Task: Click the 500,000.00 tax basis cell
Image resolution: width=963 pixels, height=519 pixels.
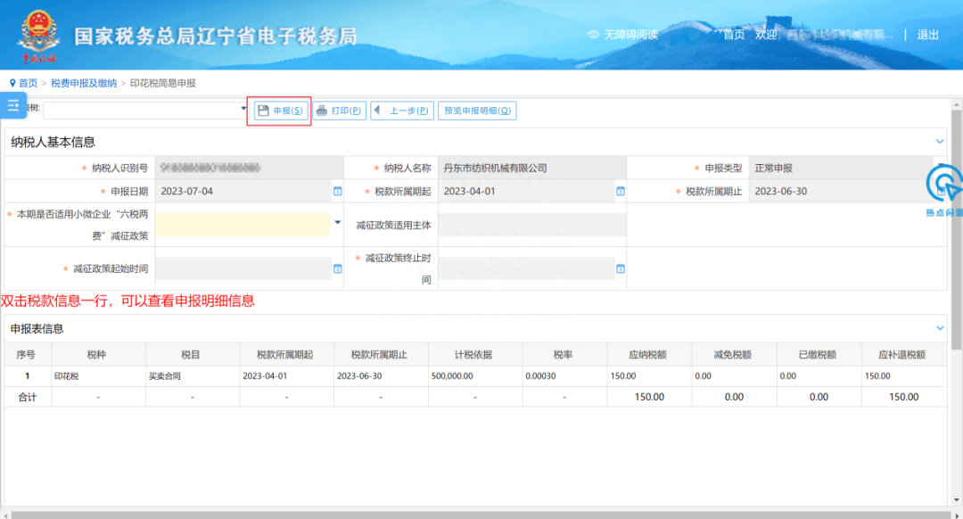Action: tap(473, 376)
